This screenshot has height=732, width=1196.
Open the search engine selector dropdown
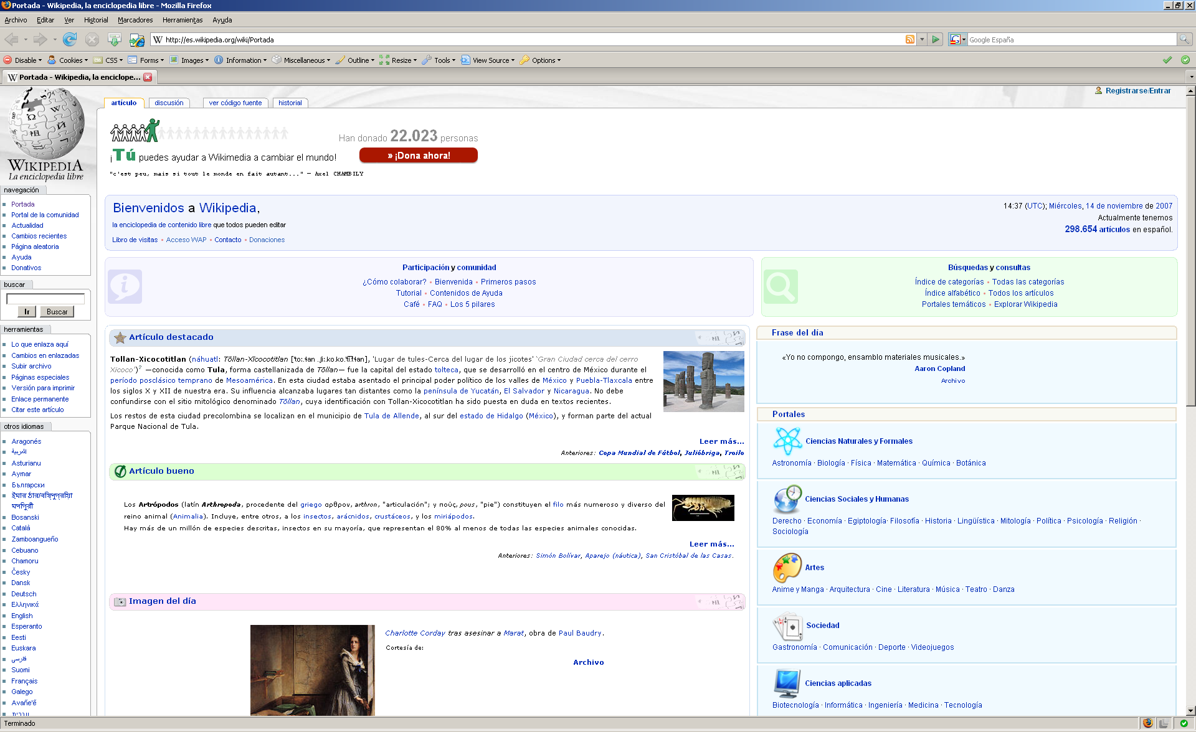pyautogui.click(x=957, y=40)
